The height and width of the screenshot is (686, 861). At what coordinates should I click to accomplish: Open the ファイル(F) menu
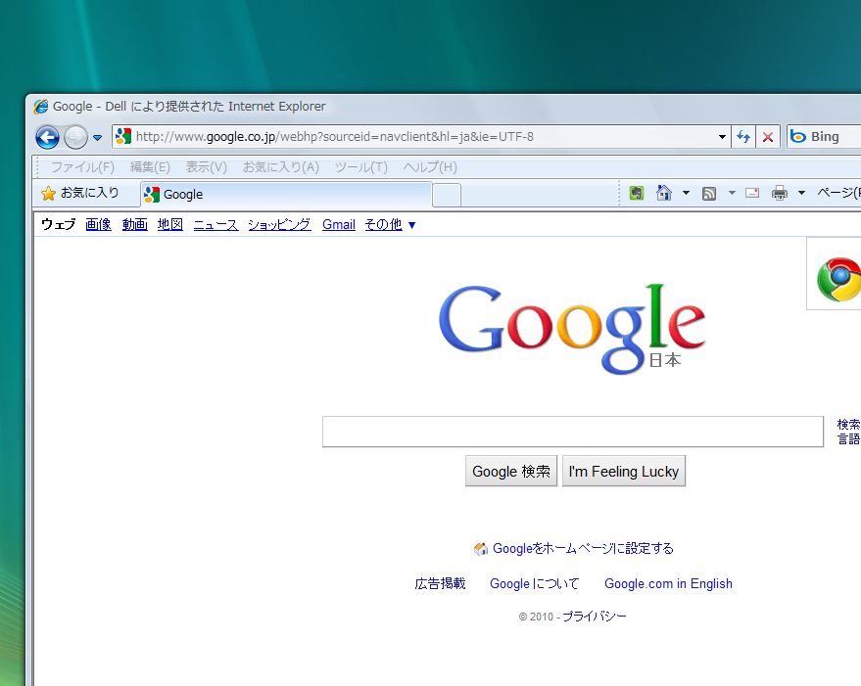[x=82, y=166]
